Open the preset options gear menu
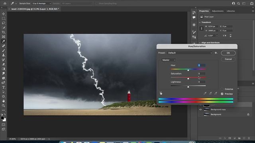Viewport: 255px width, 143px height. (x=216, y=53)
